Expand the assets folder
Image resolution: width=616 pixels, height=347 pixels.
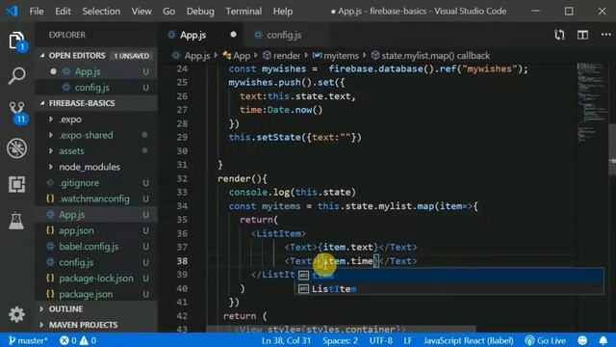pos(96,151)
